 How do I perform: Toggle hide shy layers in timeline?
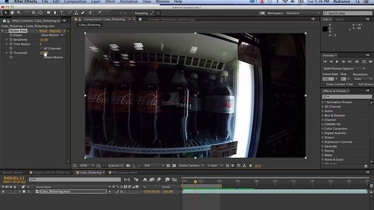pyautogui.click(x=145, y=180)
